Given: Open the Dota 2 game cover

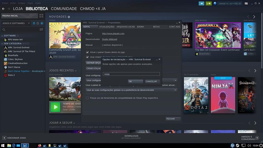Looking at the screenshot, I should [196, 95].
